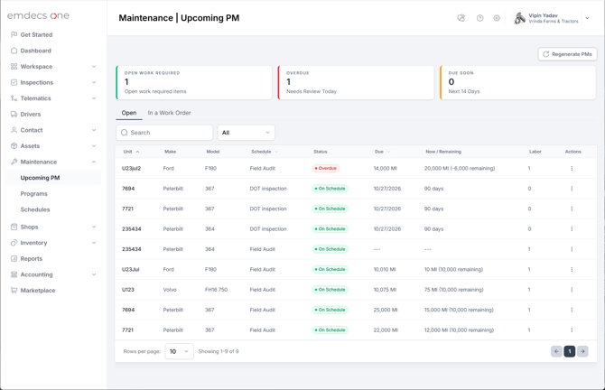Click the Assets cube icon
Screen dimensions: 605x390
[14, 146]
